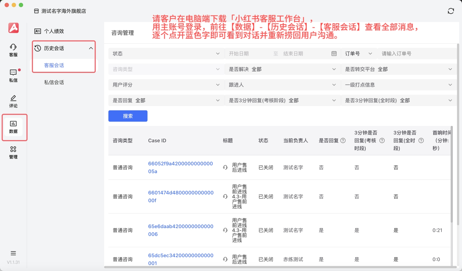Screen dimensions: 462x271
Task: Click the blue 搜索 button
Action: coord(128,116)
